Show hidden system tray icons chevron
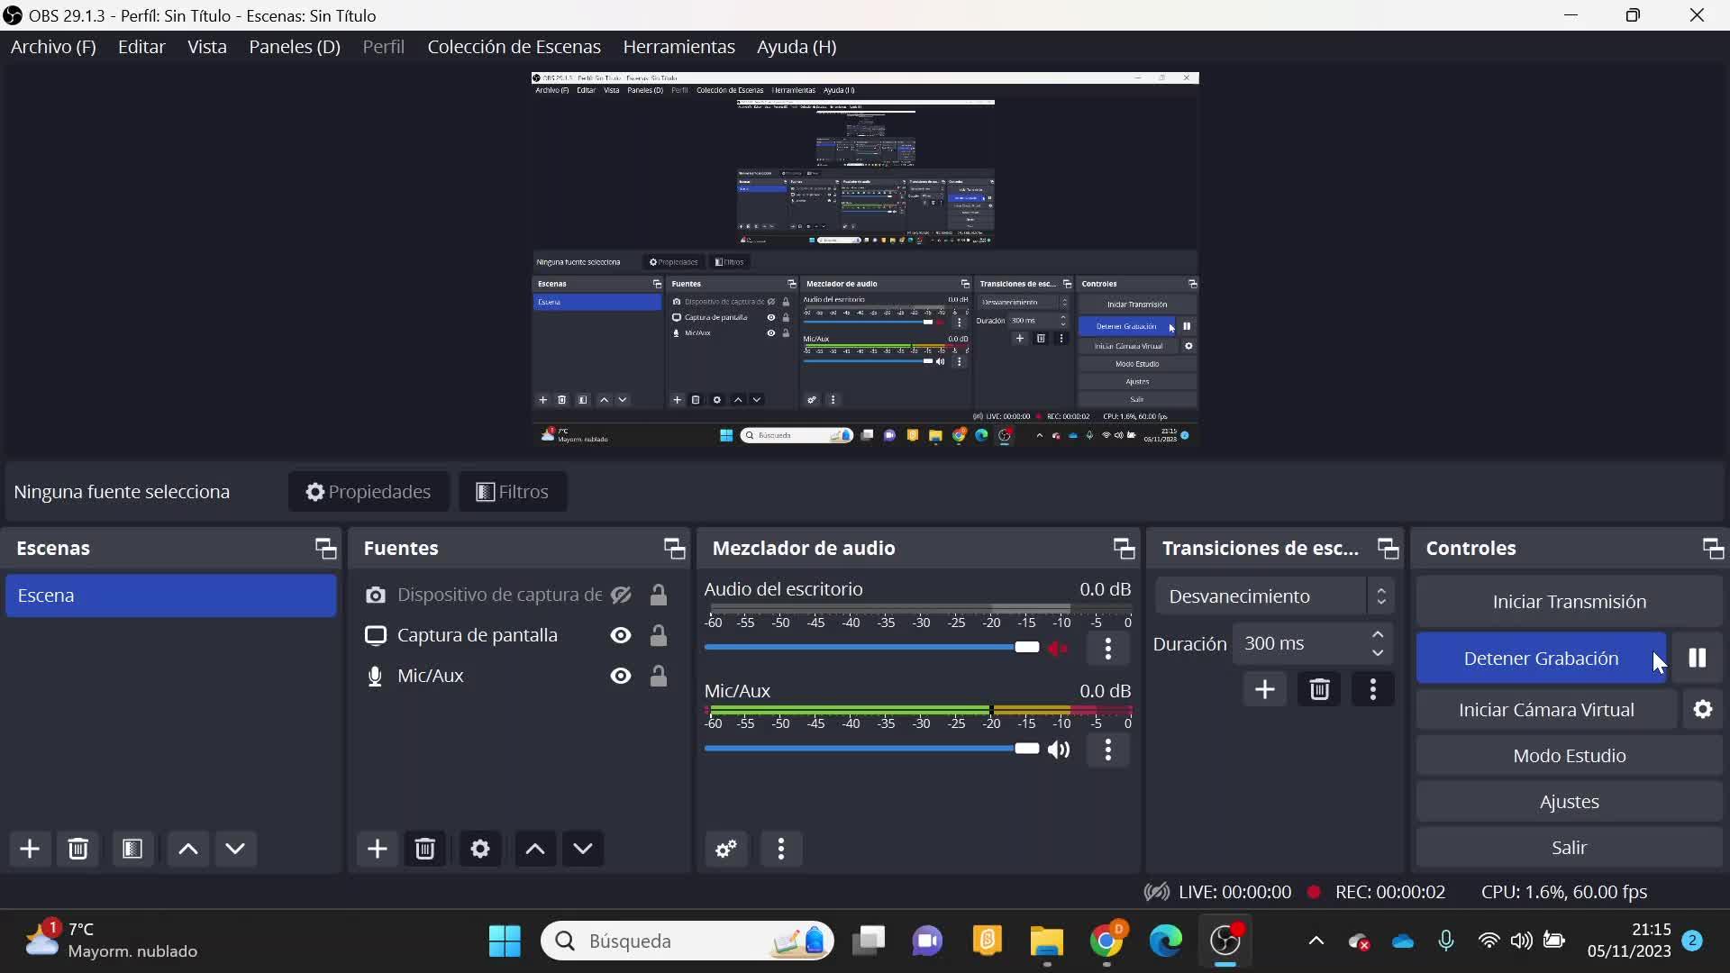The image size is (1730, 973). [x=1316, y=941]
